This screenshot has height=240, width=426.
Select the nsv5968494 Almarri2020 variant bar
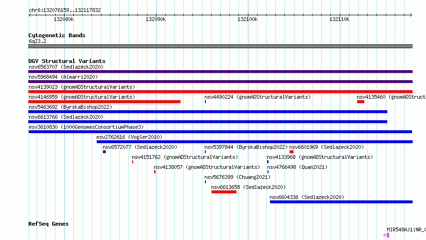(220, 82)
